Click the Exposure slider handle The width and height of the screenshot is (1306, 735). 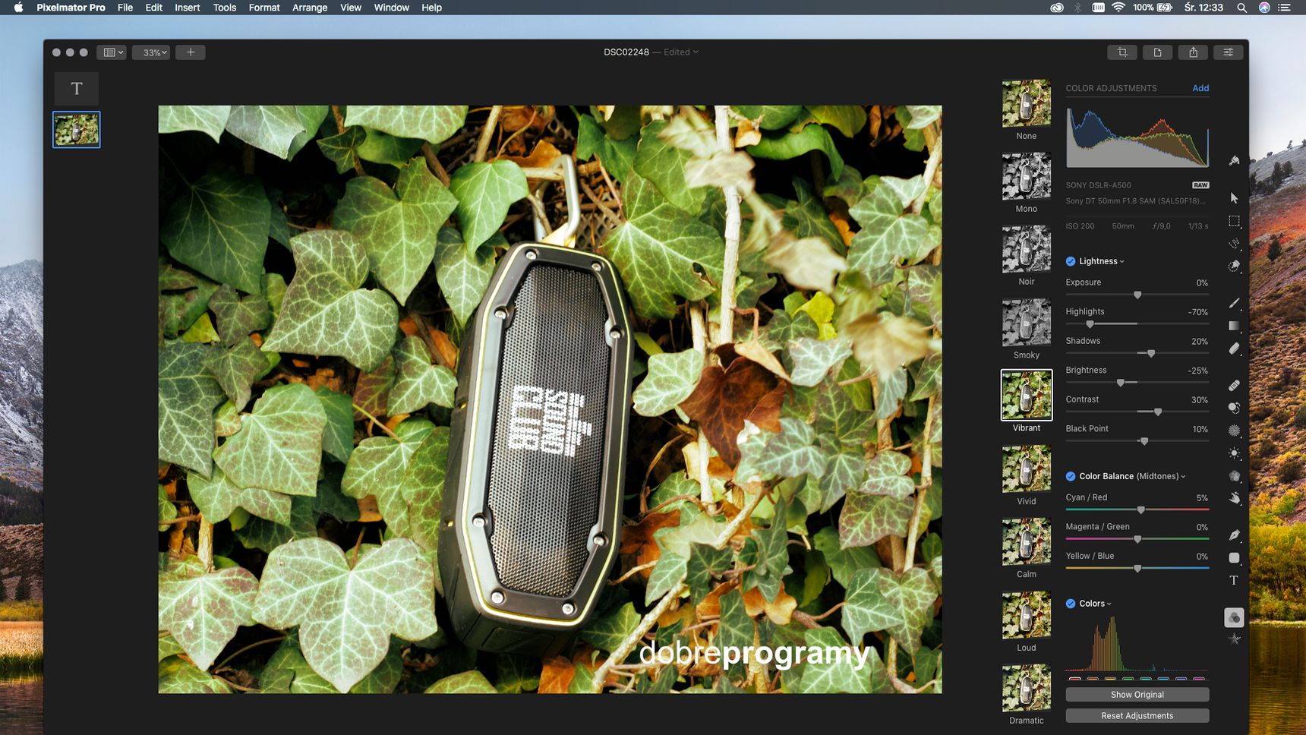pyautogui.click(x=1137, y=295)
